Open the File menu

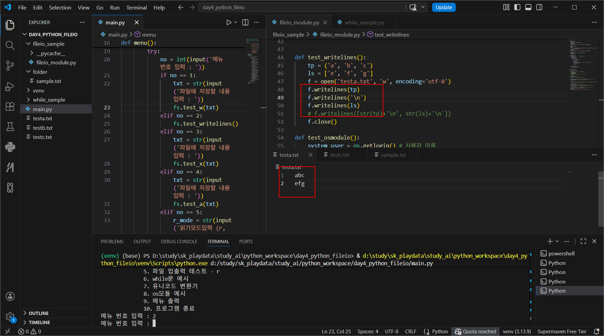pyautogui.click(x=22, y=7)
